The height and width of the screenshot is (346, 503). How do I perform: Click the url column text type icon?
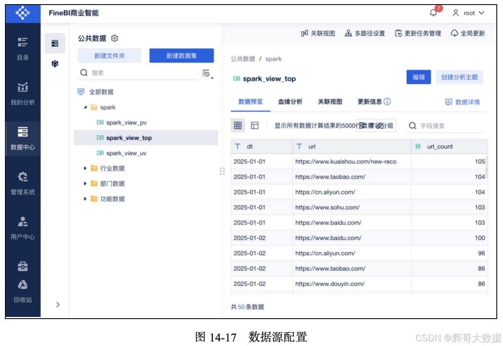[x=299, y=146]
